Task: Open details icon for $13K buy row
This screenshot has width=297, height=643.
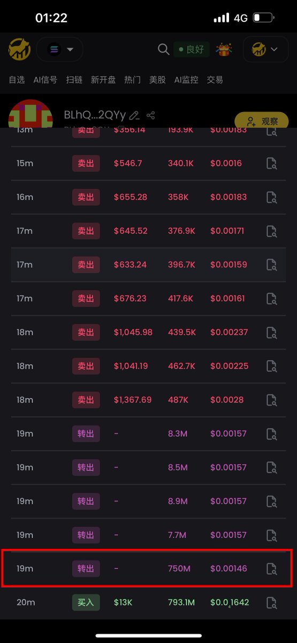Action: pyautogui.click(x=272, y=602)
